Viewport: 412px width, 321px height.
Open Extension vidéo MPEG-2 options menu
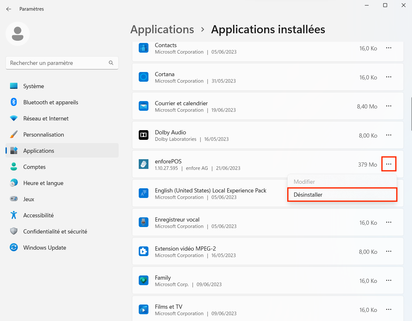tap(389, 251)
